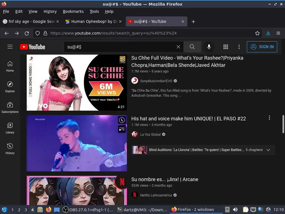Open dartz@VM3 terminal from taskbar

(x=142, y=210)
